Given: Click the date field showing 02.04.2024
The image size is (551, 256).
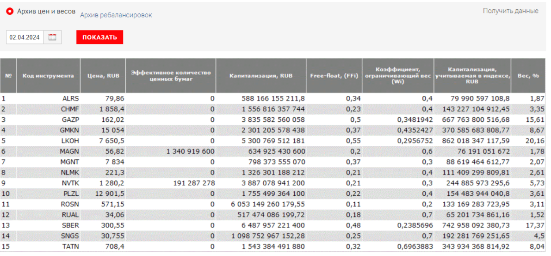Looking at the screenshot, I should [x=25, y=37].
